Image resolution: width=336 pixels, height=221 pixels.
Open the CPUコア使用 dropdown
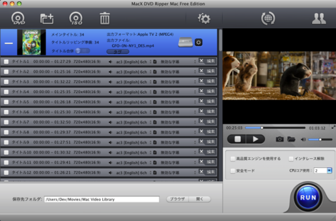329,171
